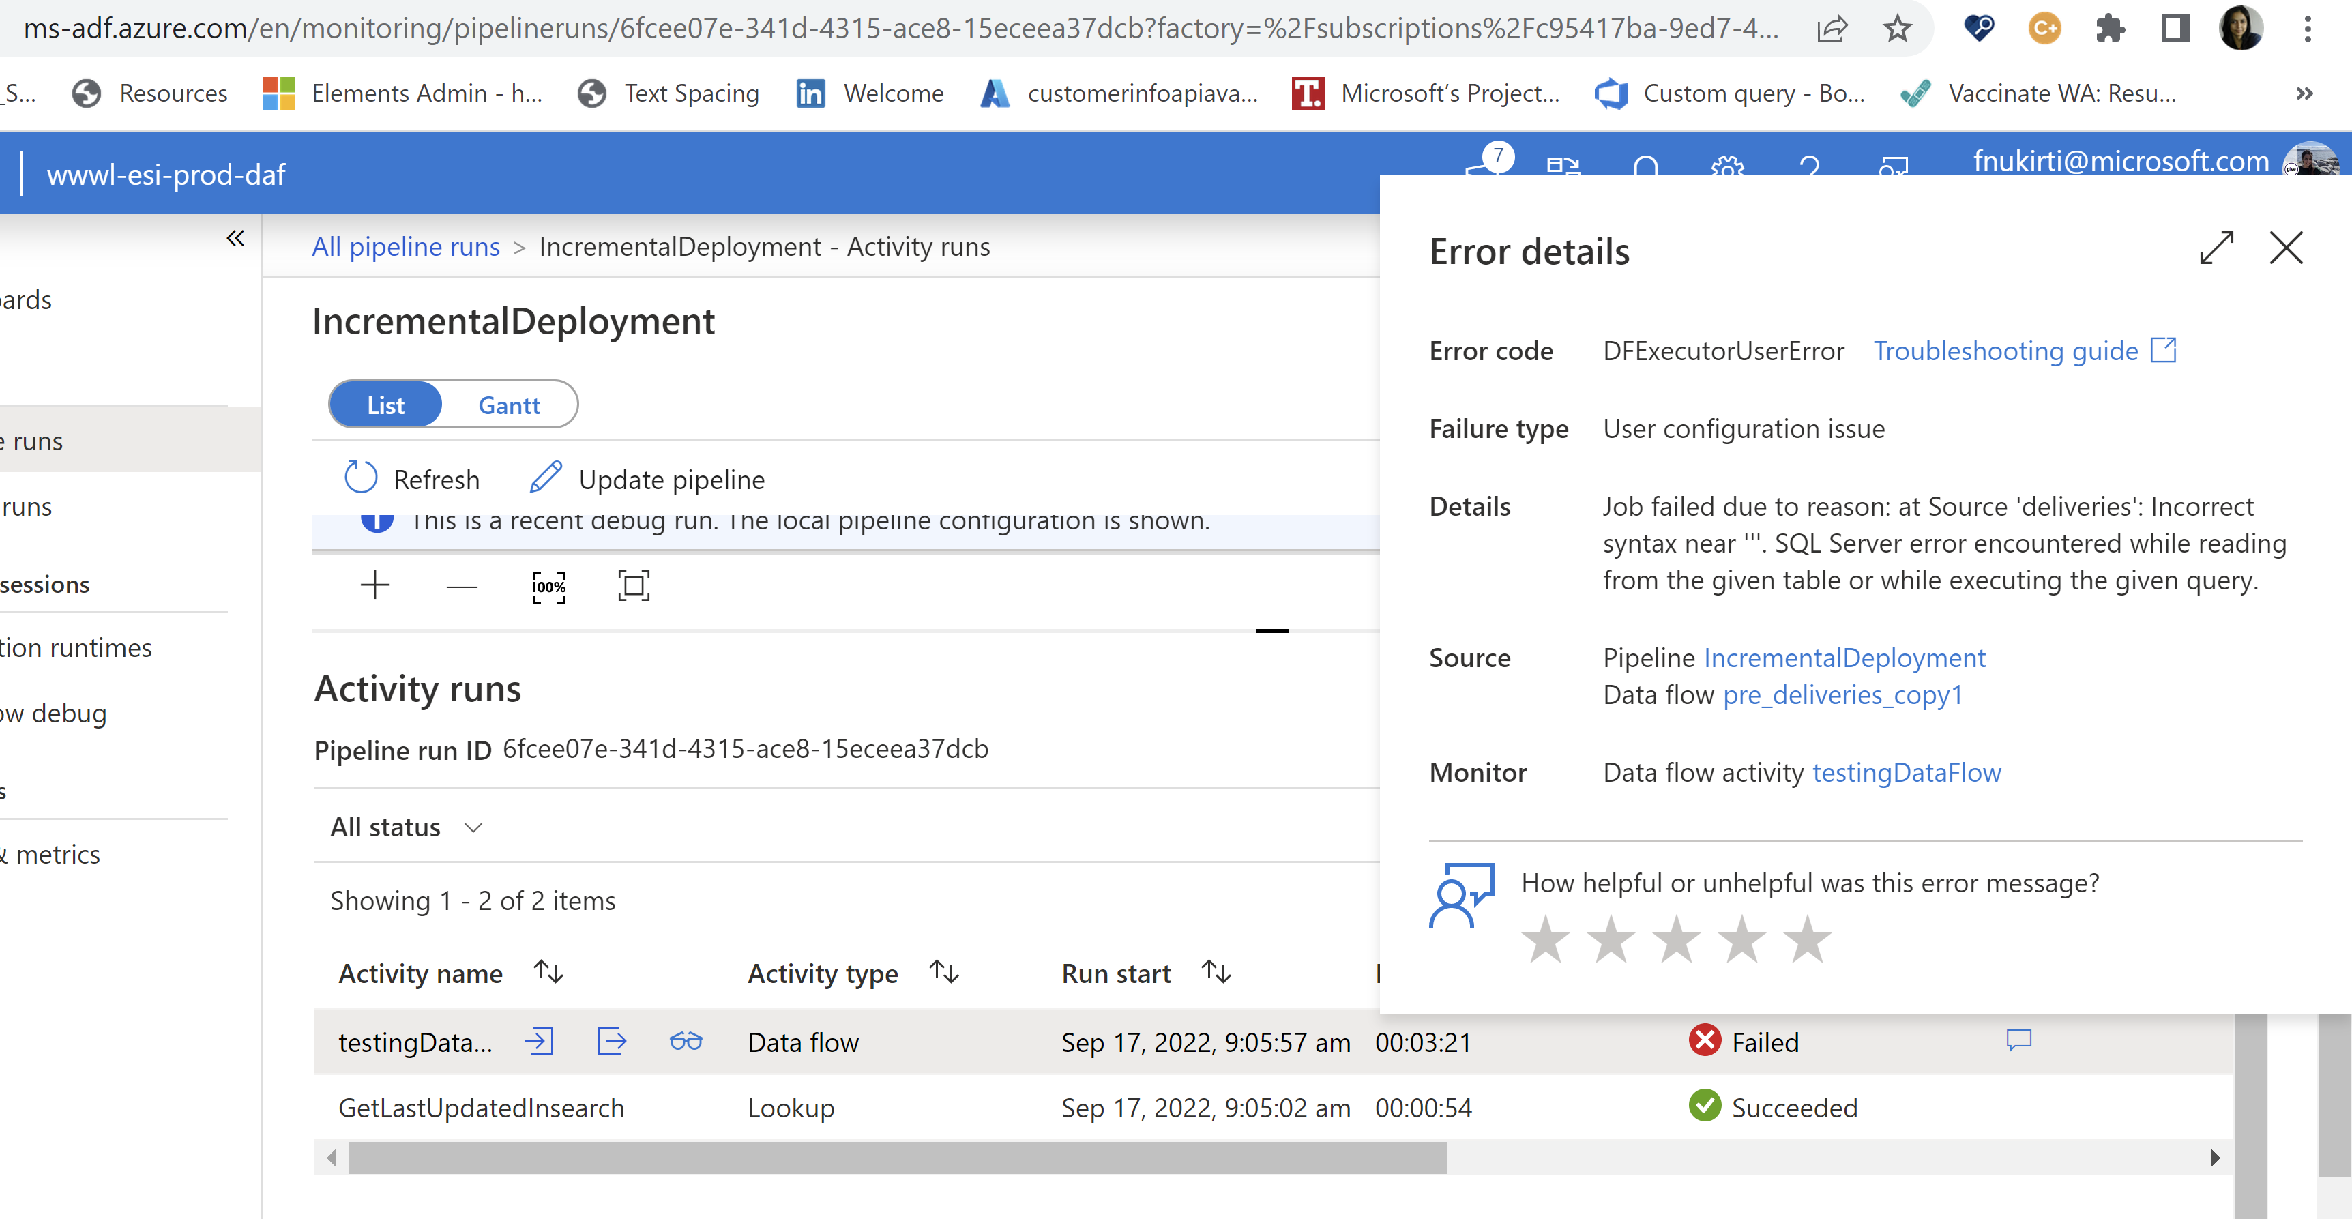The width and height of the screenshot is (2352, 1219).
Task: Click the output icon on testingData activity row
Action: (612, 1041)
